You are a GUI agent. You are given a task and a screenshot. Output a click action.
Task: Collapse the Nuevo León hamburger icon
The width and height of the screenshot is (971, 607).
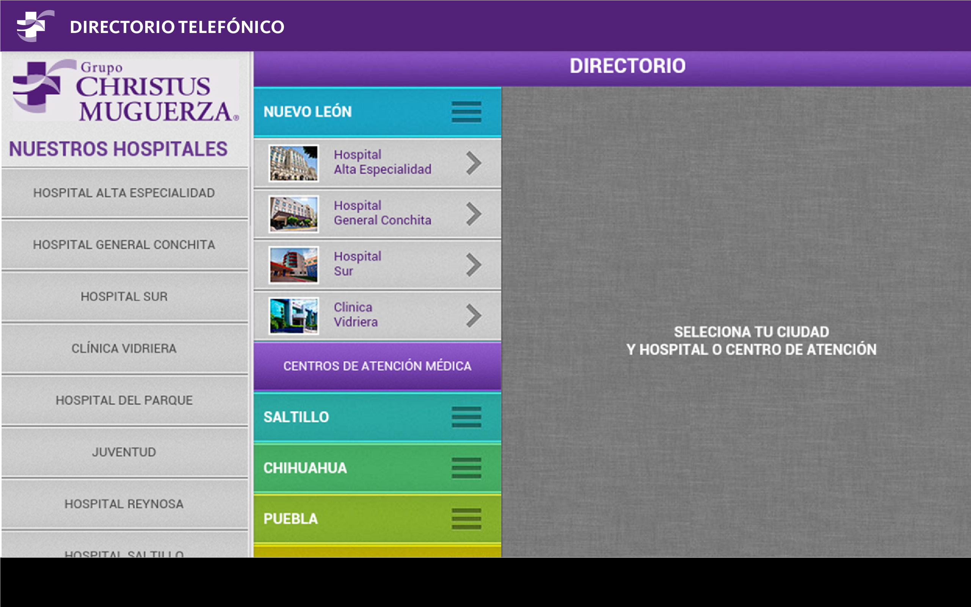(x=466, y=112)
